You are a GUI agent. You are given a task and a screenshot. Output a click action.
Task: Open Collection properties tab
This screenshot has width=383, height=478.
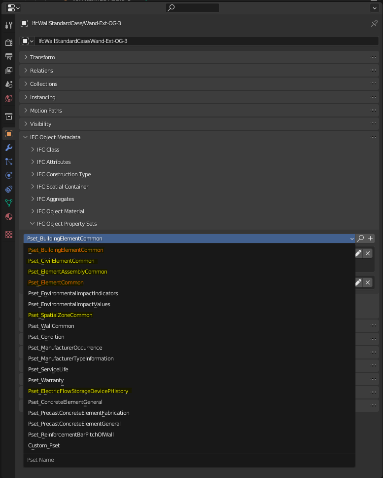(8, 116)
